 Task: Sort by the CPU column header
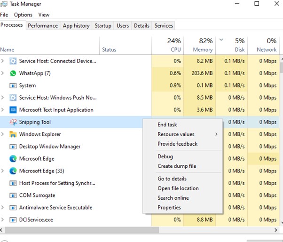[x=168, y=46]
